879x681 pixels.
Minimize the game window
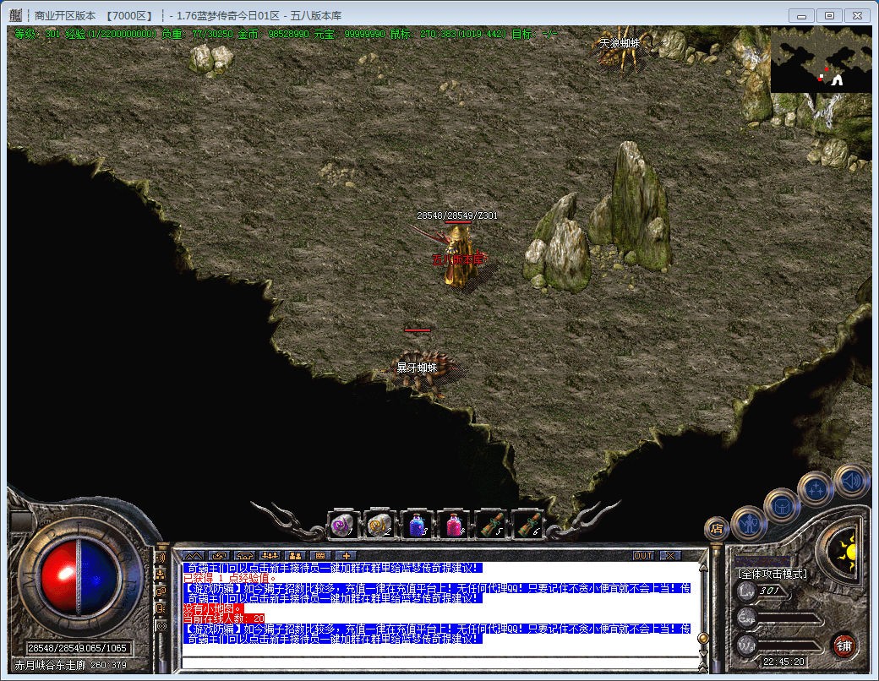801,16
